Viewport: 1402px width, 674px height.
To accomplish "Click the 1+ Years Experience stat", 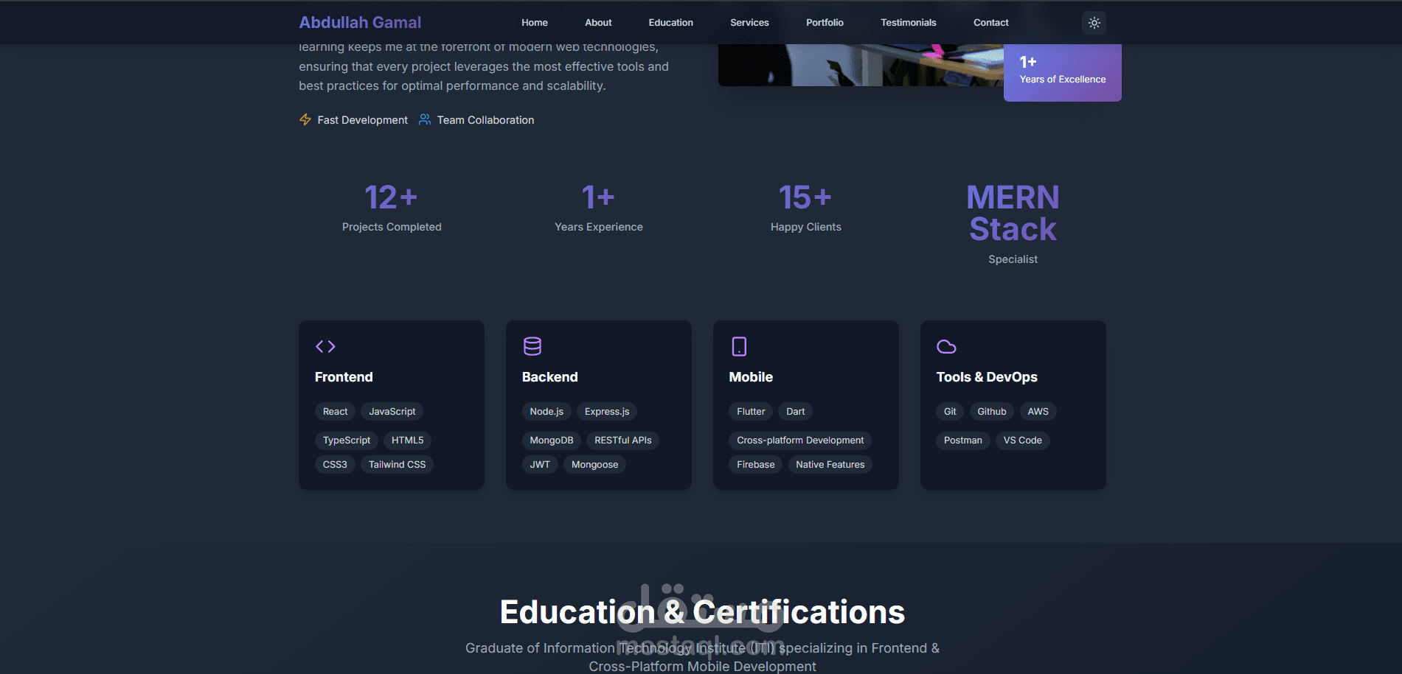I will 599,208.
